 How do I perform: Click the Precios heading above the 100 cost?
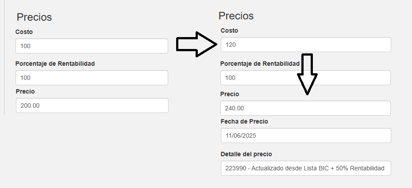(x=34, y=17)
